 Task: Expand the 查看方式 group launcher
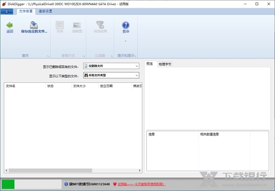pos(84,56)
